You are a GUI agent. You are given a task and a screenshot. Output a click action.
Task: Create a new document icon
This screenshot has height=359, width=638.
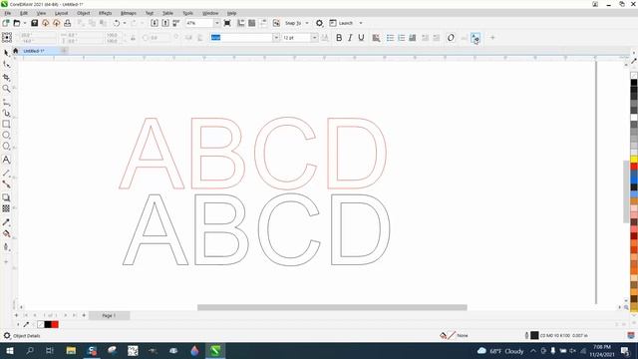[6, 23]
